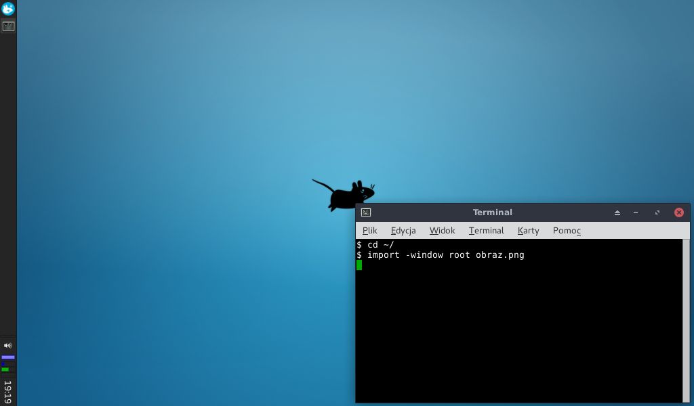The image size is (694, 406).
Task: Click the 'import -window root obraz.png' line
Action: (x=441, y=255)
